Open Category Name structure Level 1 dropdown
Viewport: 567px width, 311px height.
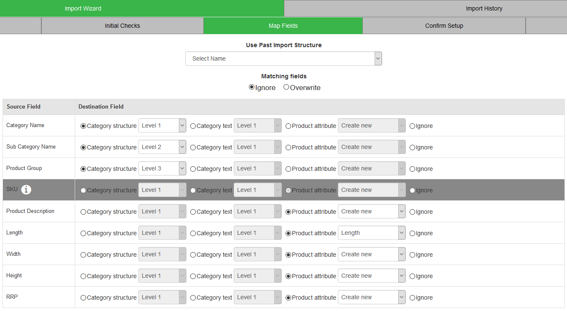click(162, 125)
